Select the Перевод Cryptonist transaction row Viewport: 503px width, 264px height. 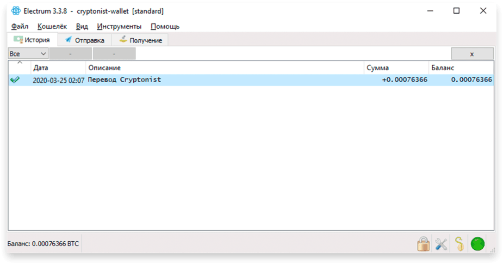[251, 80]
